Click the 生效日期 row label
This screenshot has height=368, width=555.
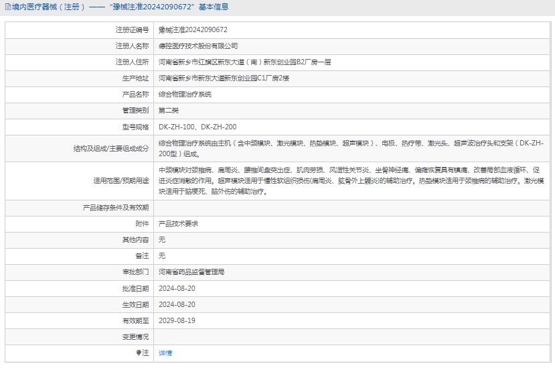[x=135, y=304]
